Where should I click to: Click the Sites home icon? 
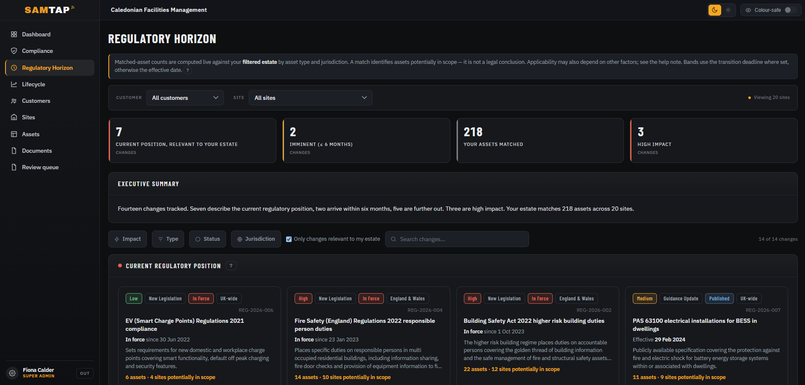click(14, 117)
